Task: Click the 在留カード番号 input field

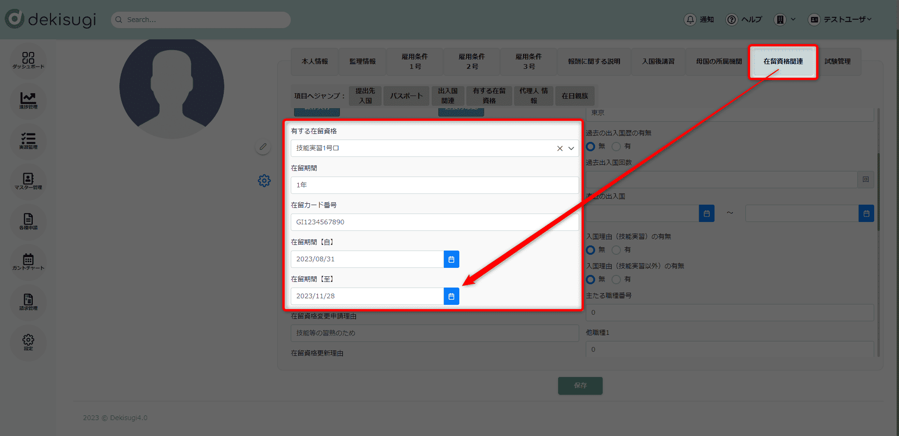Action: (x=435, y=222)
